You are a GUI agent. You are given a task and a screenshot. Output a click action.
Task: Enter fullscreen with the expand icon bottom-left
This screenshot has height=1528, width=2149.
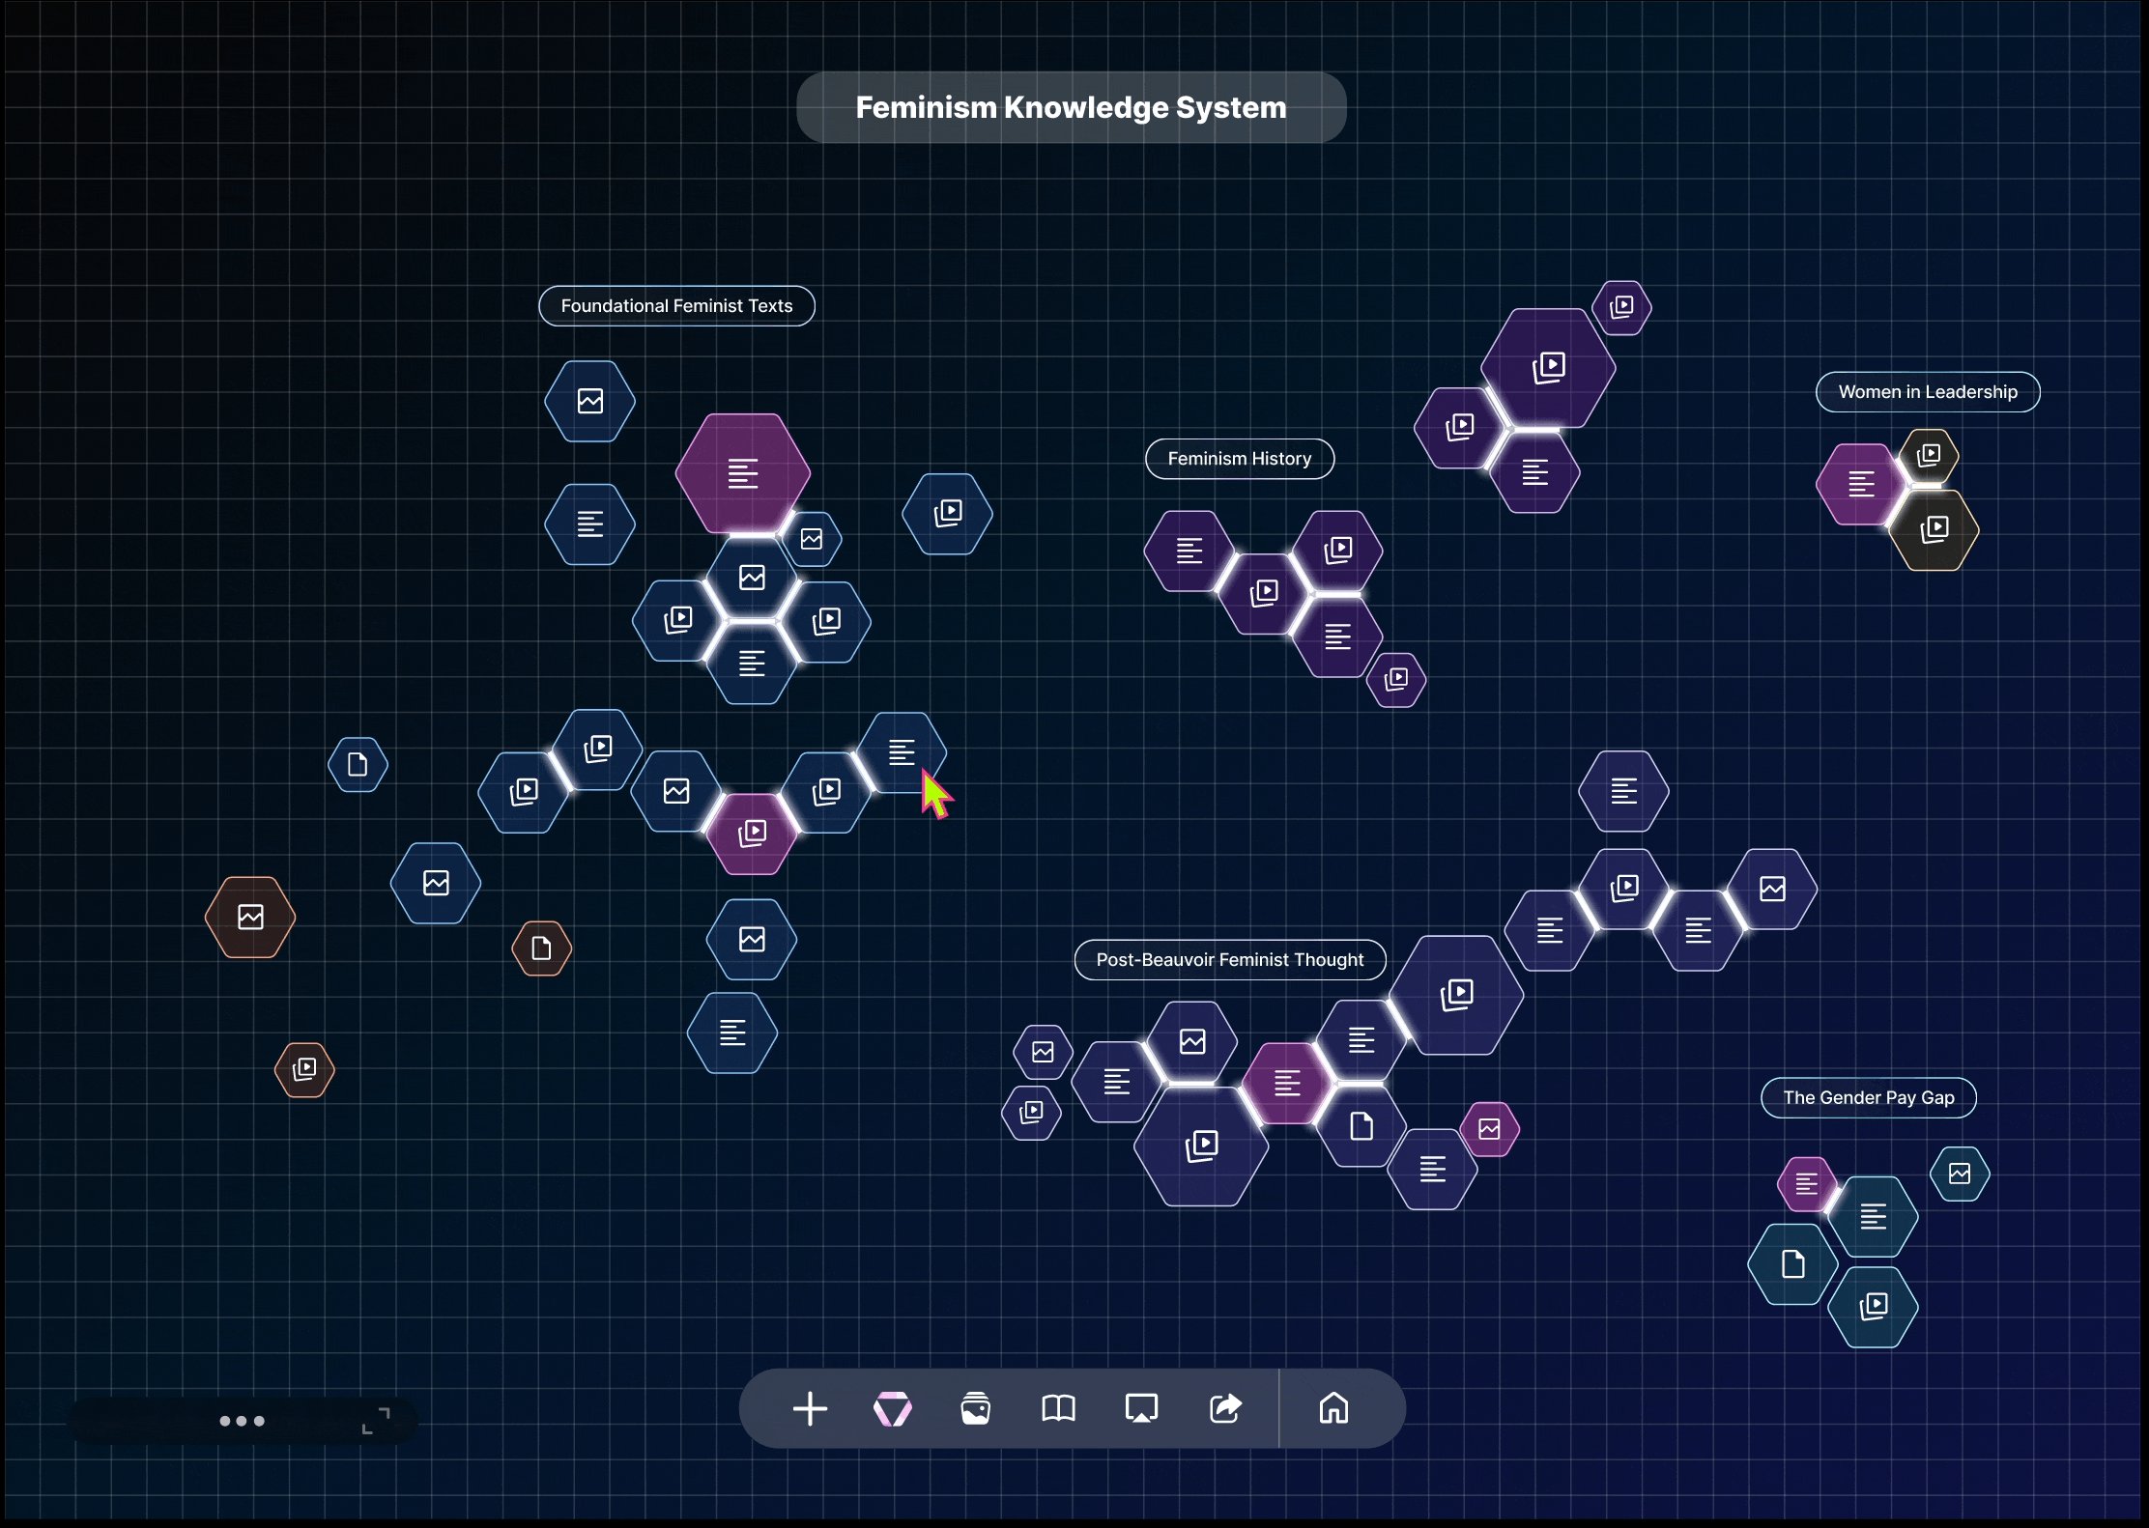point(375,1419)
